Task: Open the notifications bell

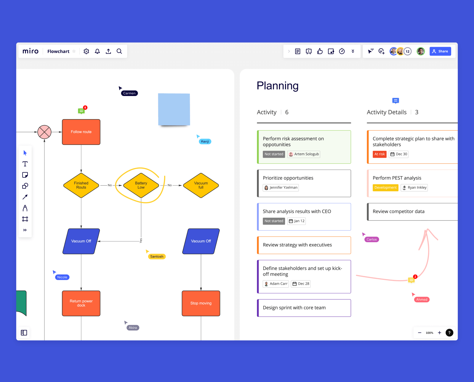Action: [x=97, y=51]
